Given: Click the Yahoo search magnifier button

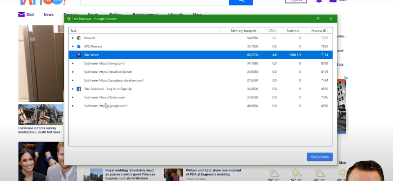Looking at the screenshot, I should [241, 2].
